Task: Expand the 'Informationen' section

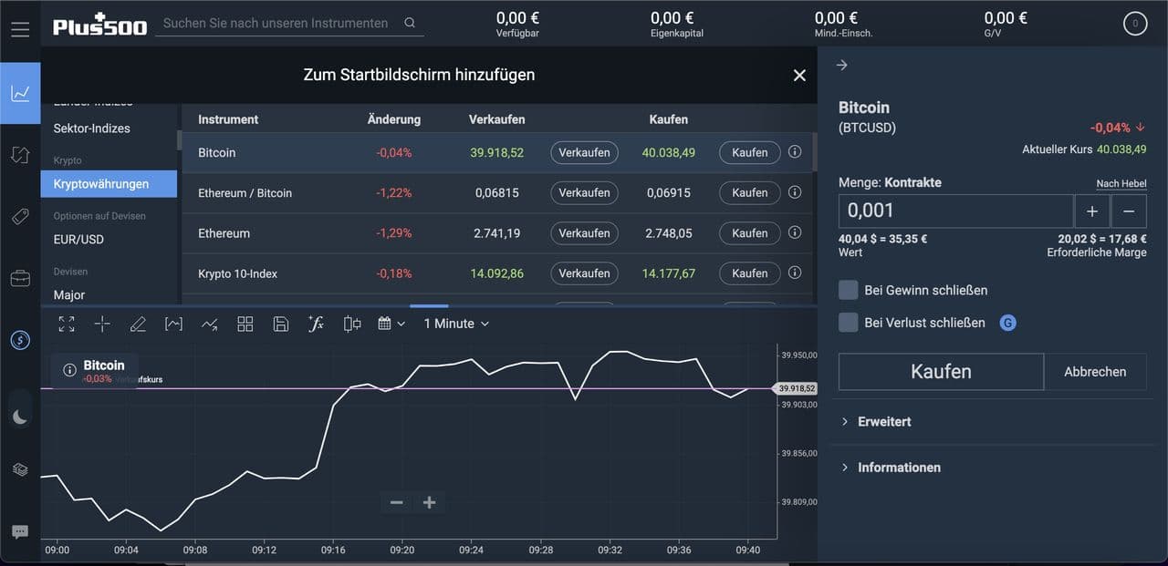Action: tap(898, 468)
